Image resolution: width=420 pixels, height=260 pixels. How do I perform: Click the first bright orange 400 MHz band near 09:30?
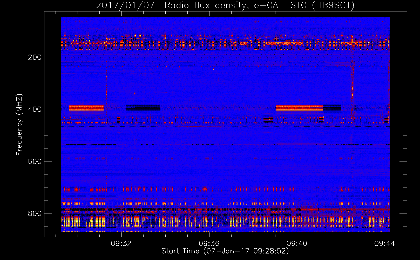(86, 108)
